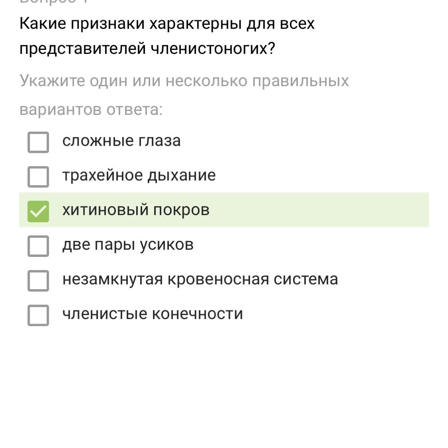Enable the 'две пары усиков' checkbox
The height and width of the screenshot is (448, 448).
pos(38,246)
